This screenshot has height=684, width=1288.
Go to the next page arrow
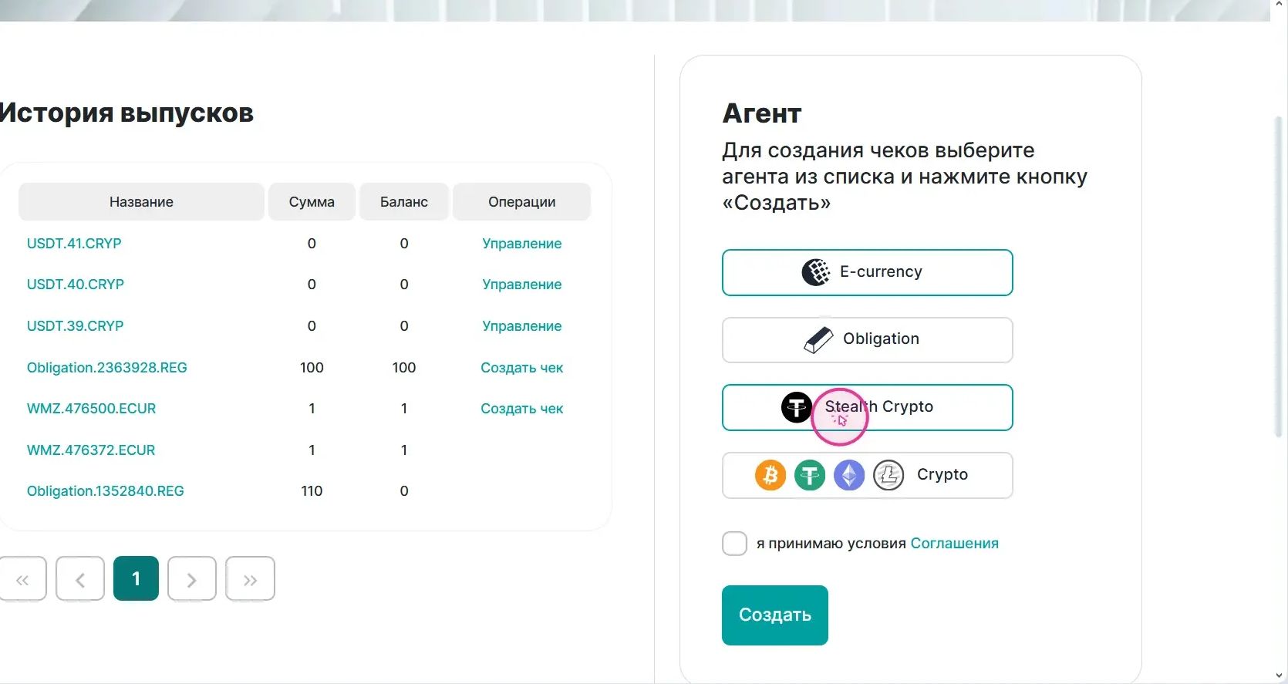pos(191,579)
